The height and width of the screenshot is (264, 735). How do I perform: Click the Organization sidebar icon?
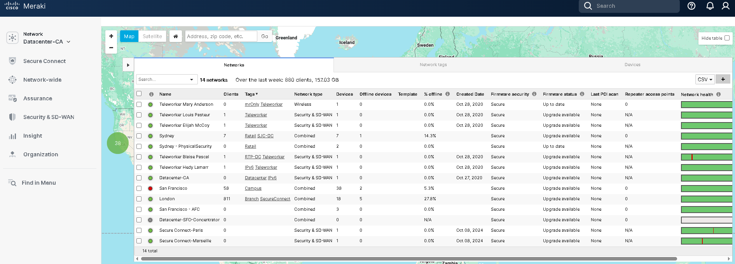(12, 154)
